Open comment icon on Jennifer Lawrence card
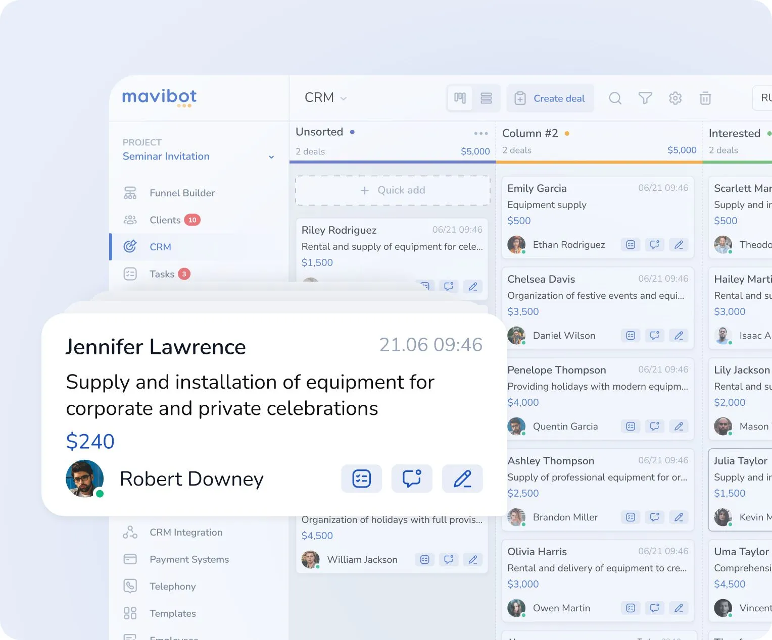The image size is (772, 640). point(412,478)
